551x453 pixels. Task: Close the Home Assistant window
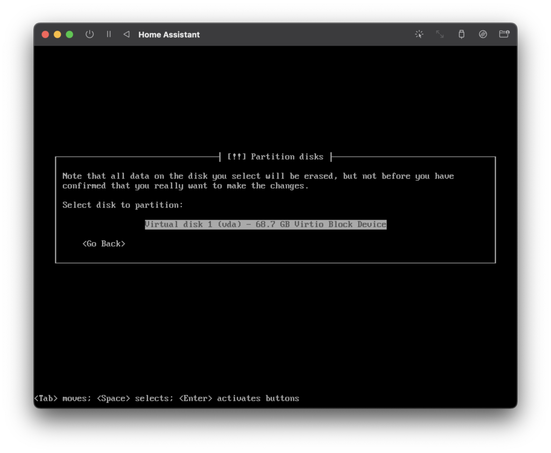pyautogui.click(x=45, y=34)
